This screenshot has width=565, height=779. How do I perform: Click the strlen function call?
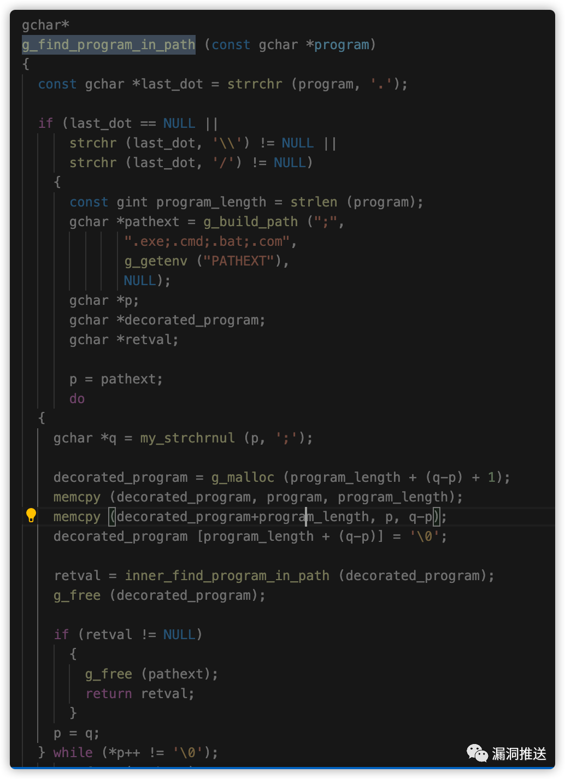(x=314, y=202)
